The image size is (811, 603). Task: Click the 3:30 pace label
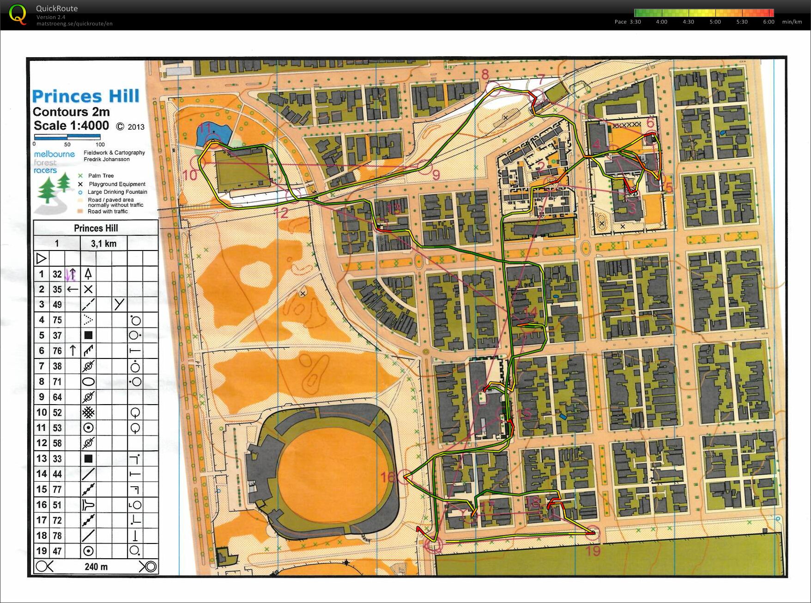[x=635, y=22]
